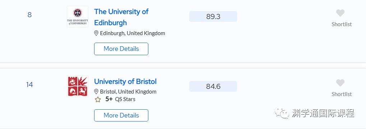Screen dimensions: 366x129
Task: Open University of Bristol title link
Action: coord(125,81)
